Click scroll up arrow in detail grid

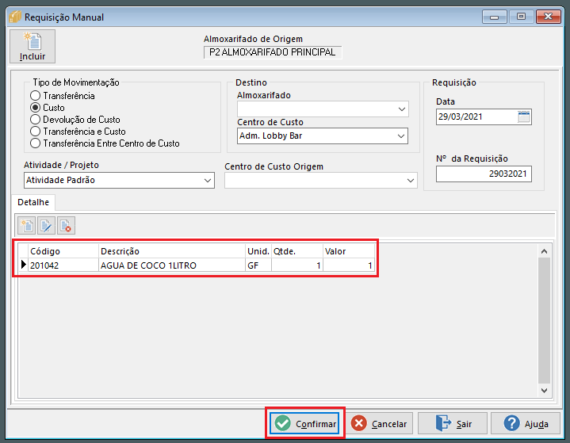(544, 251)
